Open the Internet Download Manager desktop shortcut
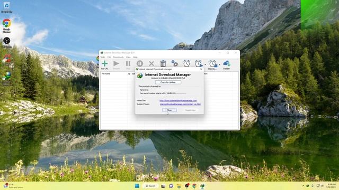339x190 pixels. [7, 77]
